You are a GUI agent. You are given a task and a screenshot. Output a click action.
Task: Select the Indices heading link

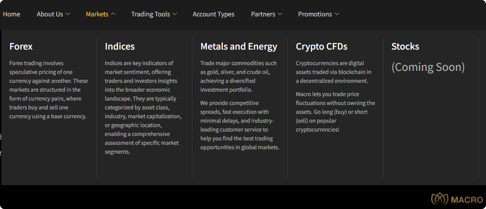120,46
